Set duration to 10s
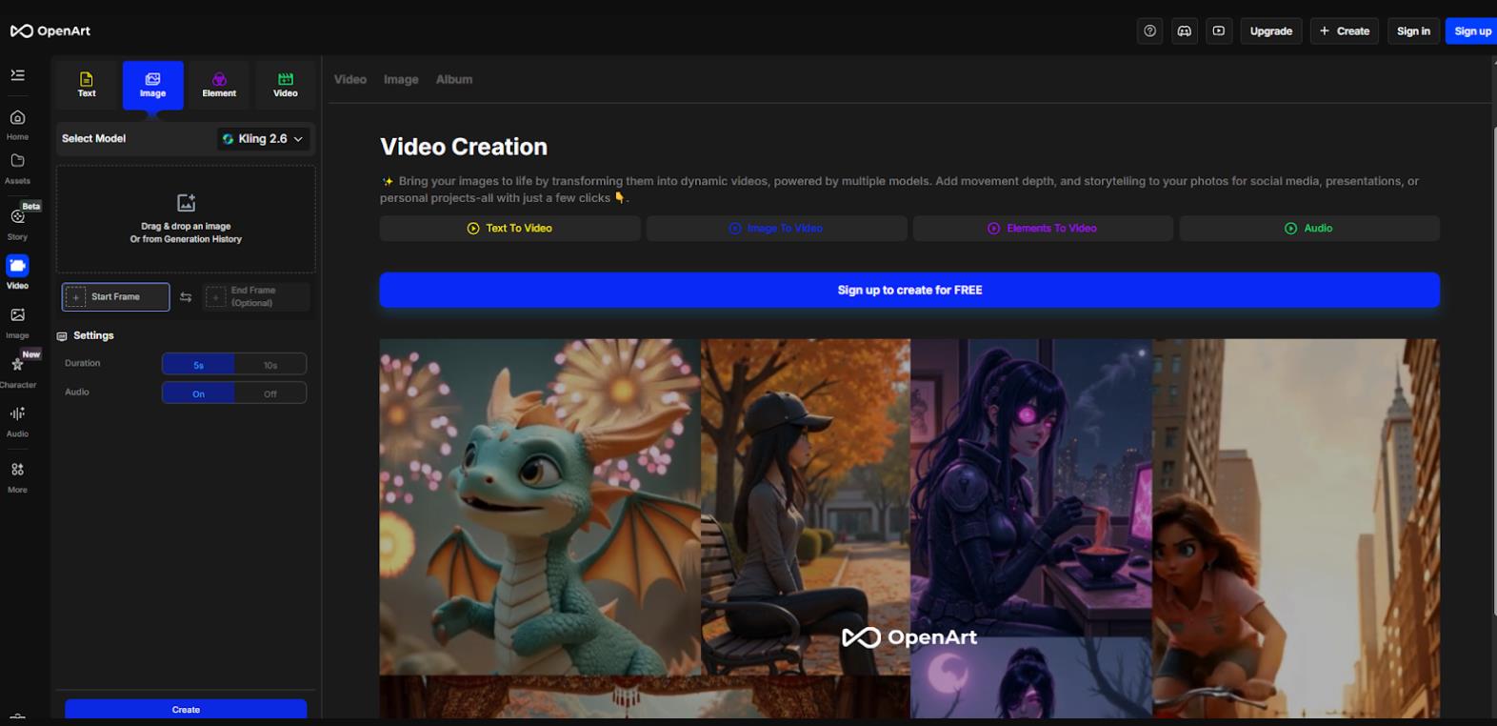Image resolution: width=1497 pixels, height=726 pixels. 270,365
